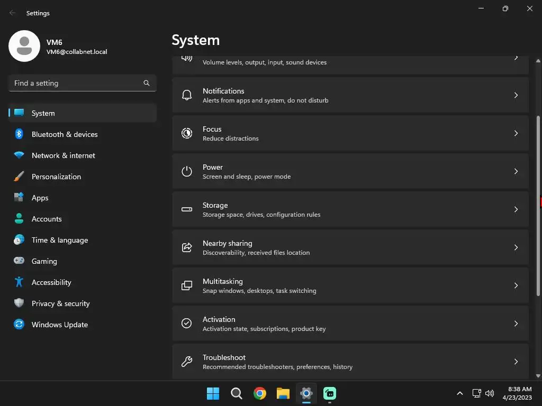Image resolution: width=542 pixels, height=406 pixels.
Task: Click the Bluetooth icon in sidebar
Action: click(19, 134)
